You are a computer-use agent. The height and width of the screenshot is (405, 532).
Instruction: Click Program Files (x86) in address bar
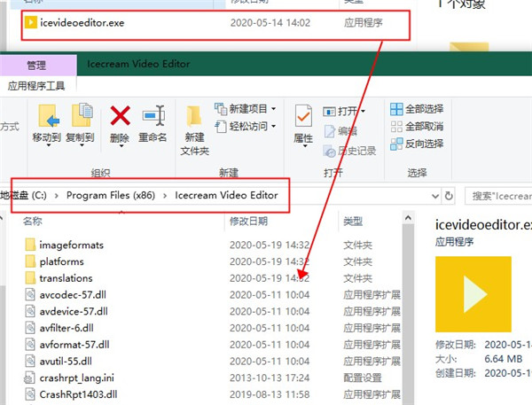[x=111, y=195]
